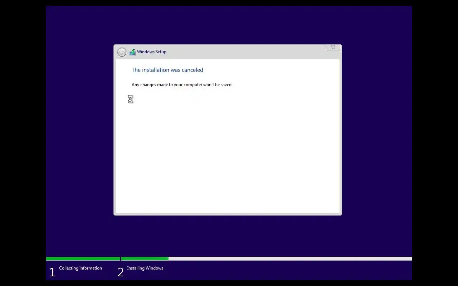Click the back arrow in Windows Setup
Viewport: 458px width, 286px height.
pos(122,52)
